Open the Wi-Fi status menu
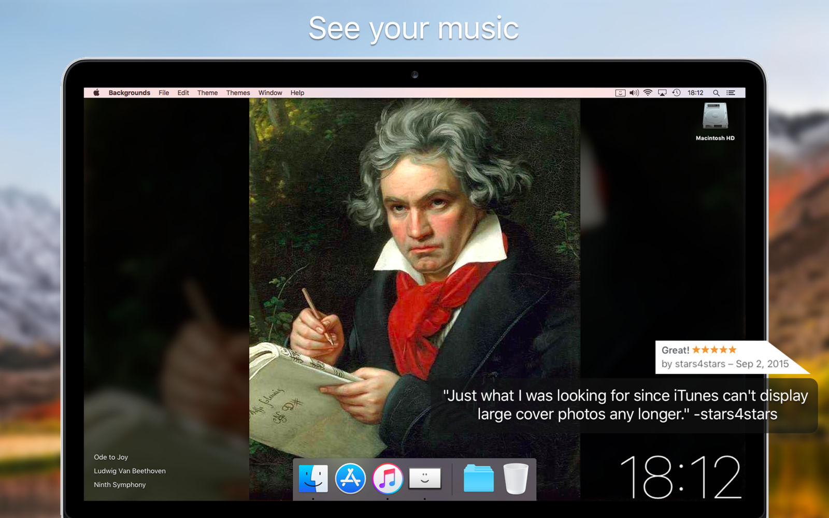The height and width of the screenshot is (518, 829). click(648, 93)
